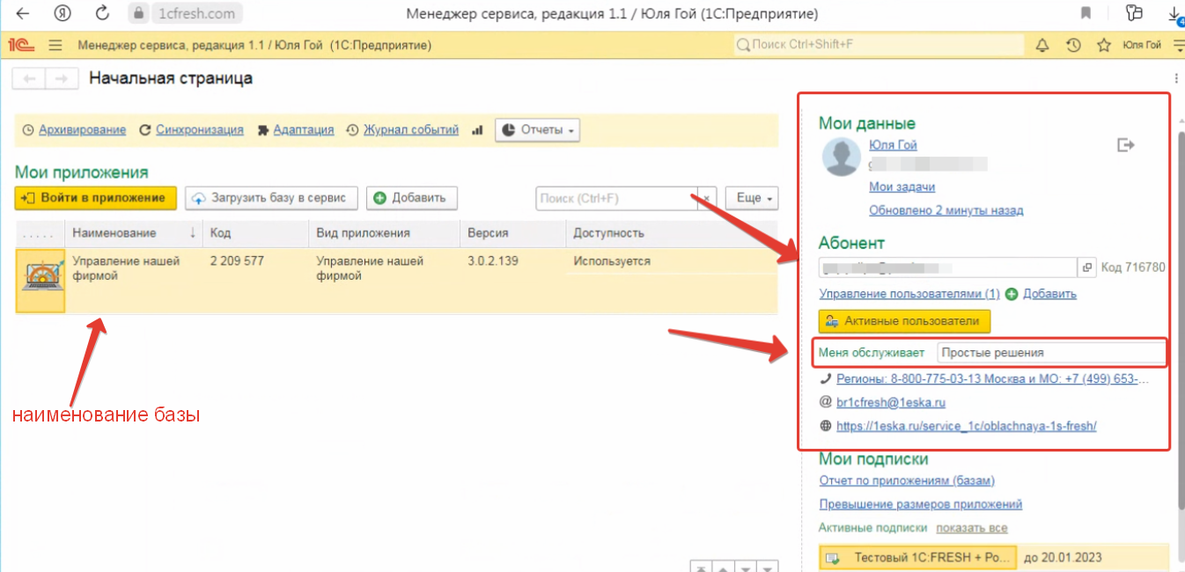Click the green plus icon beside Добавить link
The width and height of the screenshot is (1185, 572).
coord(1012,294)
